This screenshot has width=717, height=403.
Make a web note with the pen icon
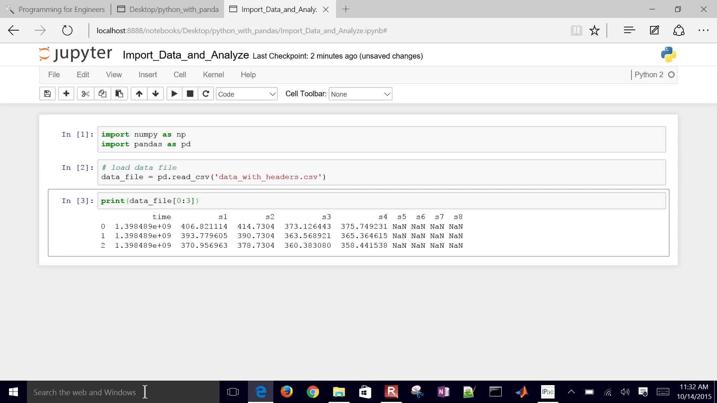654,31
